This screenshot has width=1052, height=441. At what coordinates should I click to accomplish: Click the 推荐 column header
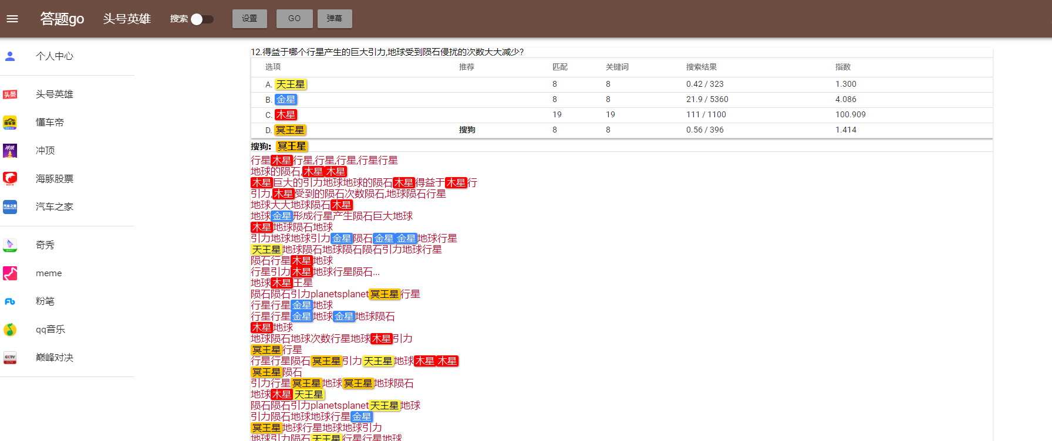[467, 67]
